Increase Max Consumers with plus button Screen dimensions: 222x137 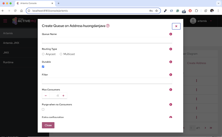63,96
